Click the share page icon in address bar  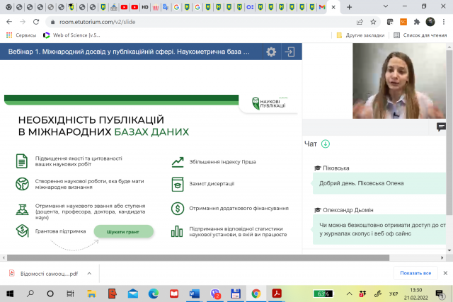pos(360,22)
